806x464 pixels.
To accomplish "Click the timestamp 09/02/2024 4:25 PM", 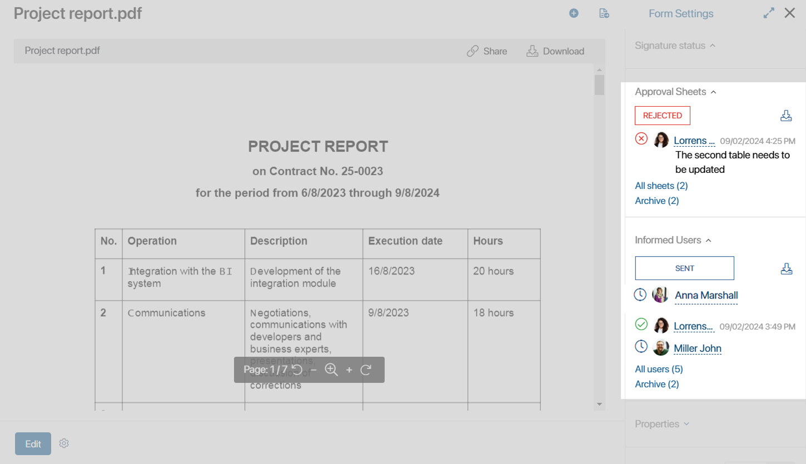I will pyautogui.click(x=758, y=141).
